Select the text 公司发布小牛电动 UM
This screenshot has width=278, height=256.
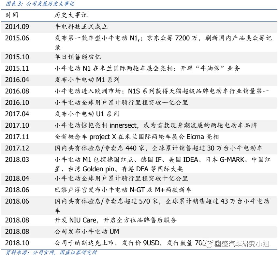87,232
